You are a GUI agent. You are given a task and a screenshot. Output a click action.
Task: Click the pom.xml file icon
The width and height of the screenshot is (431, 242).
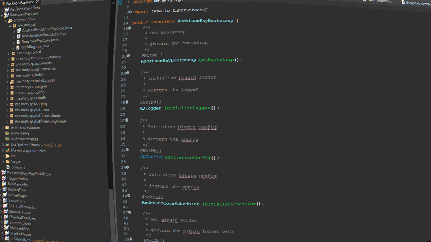click(x=8, y=167)
